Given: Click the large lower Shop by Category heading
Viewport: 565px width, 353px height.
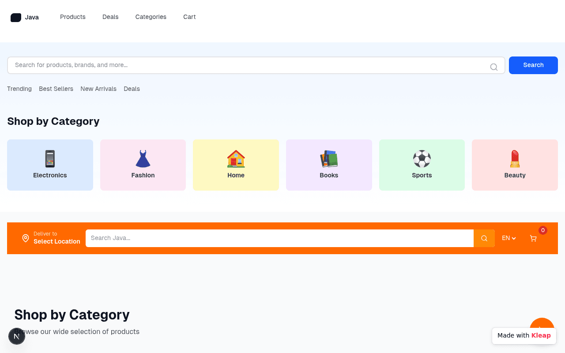Looking at the screenshot, I should (72, 315).
